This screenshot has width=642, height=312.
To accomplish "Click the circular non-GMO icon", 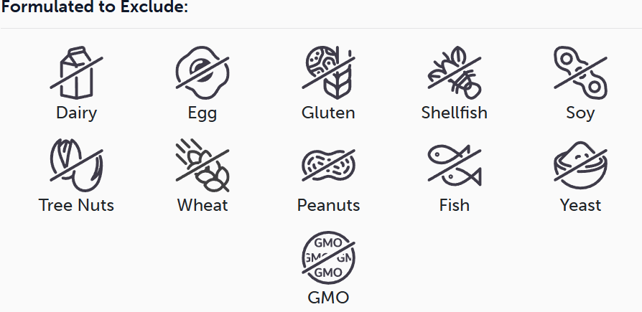I will click(328, 257).
